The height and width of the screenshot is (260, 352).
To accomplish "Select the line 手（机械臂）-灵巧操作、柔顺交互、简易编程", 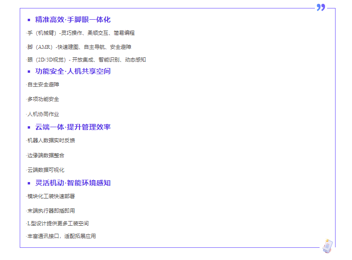I will coord(81,33).
